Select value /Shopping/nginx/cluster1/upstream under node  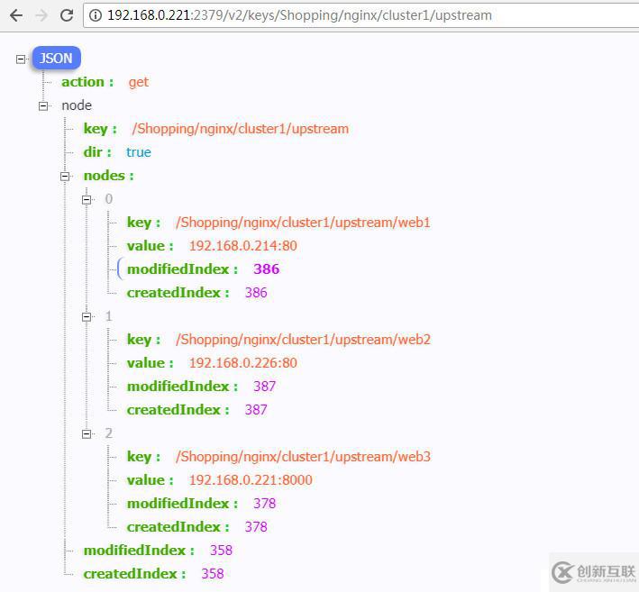(x=241, y=129)
